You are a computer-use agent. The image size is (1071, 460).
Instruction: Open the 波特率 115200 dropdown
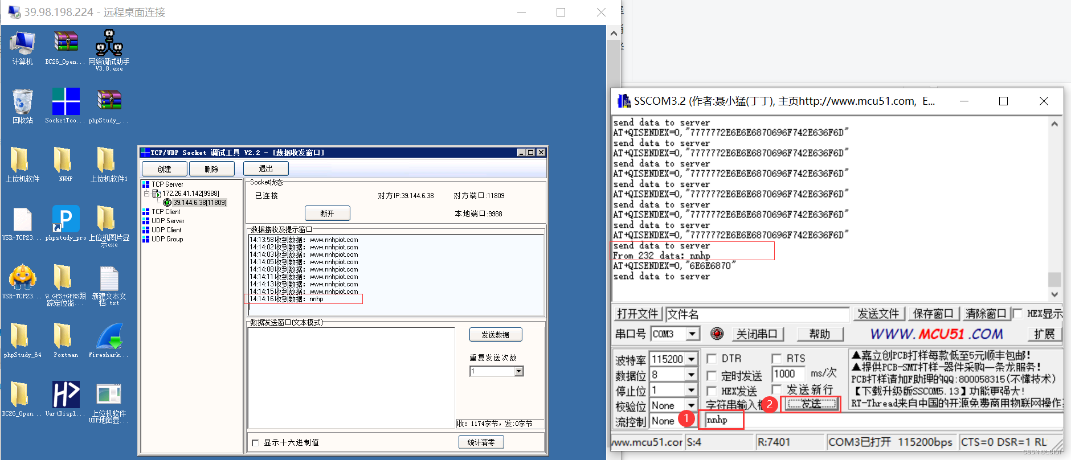coord(692,359)
